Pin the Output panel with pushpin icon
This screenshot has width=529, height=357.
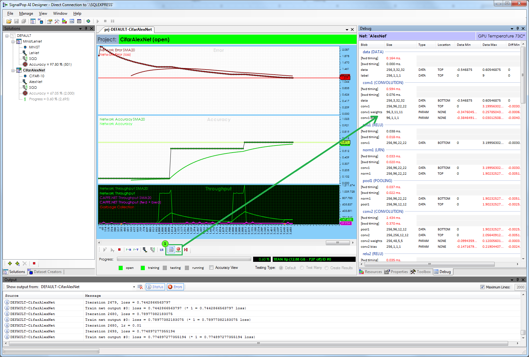[x=517, y=280]
